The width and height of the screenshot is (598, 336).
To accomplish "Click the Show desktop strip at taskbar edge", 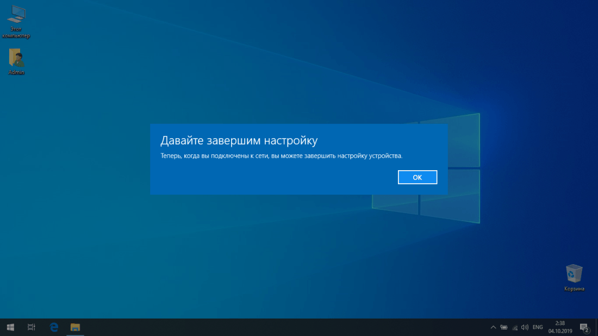I will (x=596, y=327).
